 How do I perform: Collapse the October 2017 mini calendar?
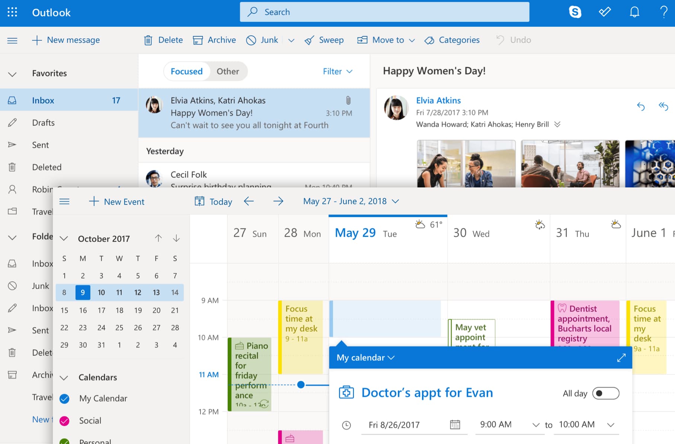pos(64,238)
